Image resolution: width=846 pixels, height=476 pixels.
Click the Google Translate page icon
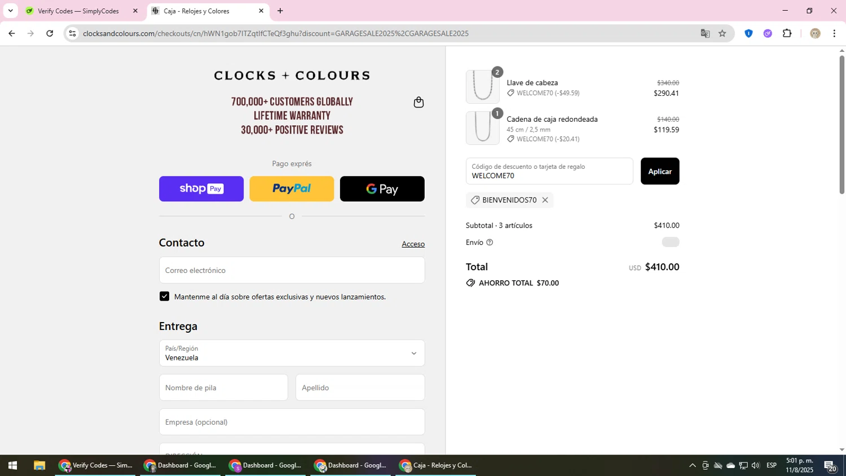pos(705,33)
